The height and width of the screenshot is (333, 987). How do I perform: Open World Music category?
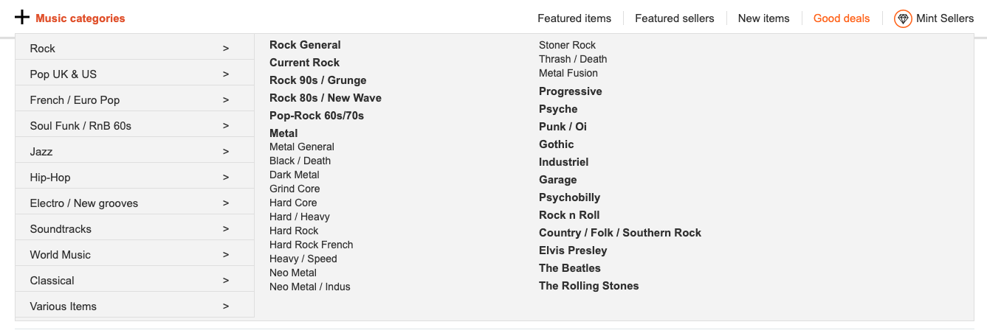pyautogui.click(x=134, y=255)
